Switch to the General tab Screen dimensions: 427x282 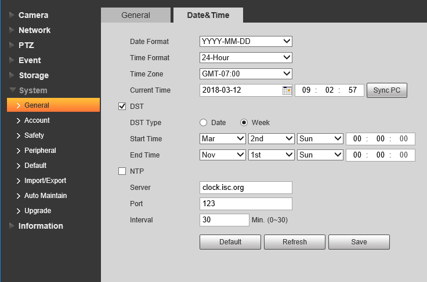click(136, 15)
